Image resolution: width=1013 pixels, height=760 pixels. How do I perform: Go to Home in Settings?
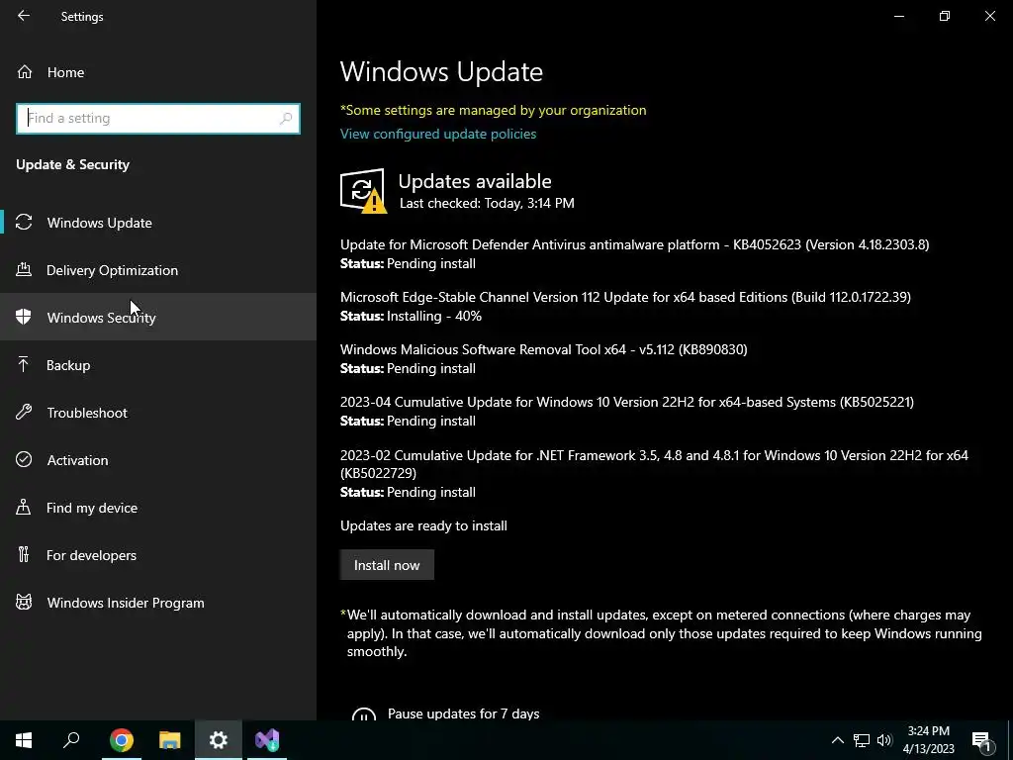click(158, 71)
